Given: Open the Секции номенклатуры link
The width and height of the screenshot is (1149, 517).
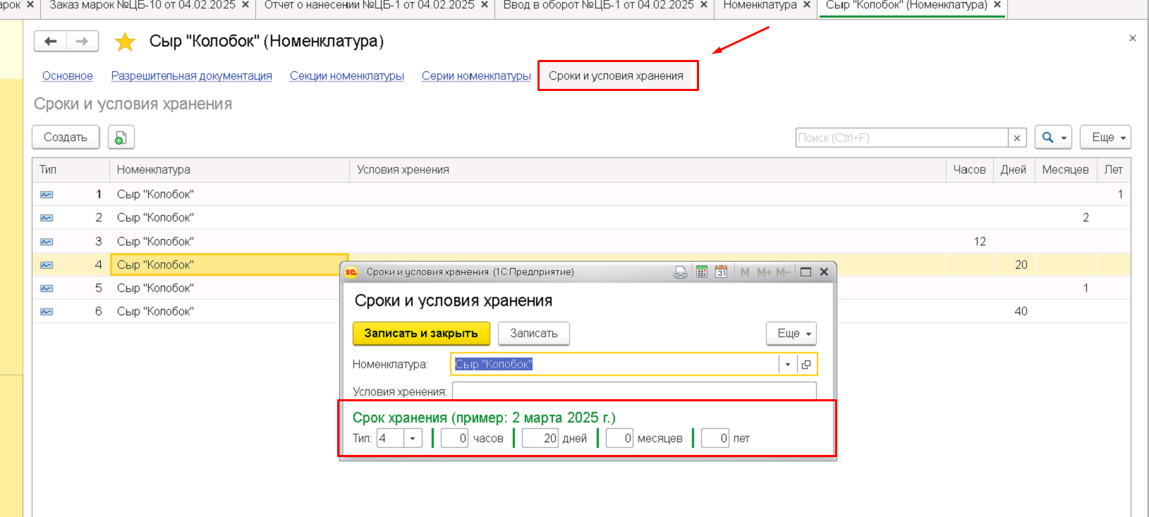Looking at the screenshot, I should click(x=347, y=75).
